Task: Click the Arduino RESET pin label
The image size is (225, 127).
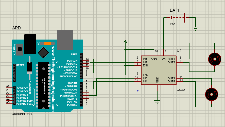Action: click(x=20, y=65)
